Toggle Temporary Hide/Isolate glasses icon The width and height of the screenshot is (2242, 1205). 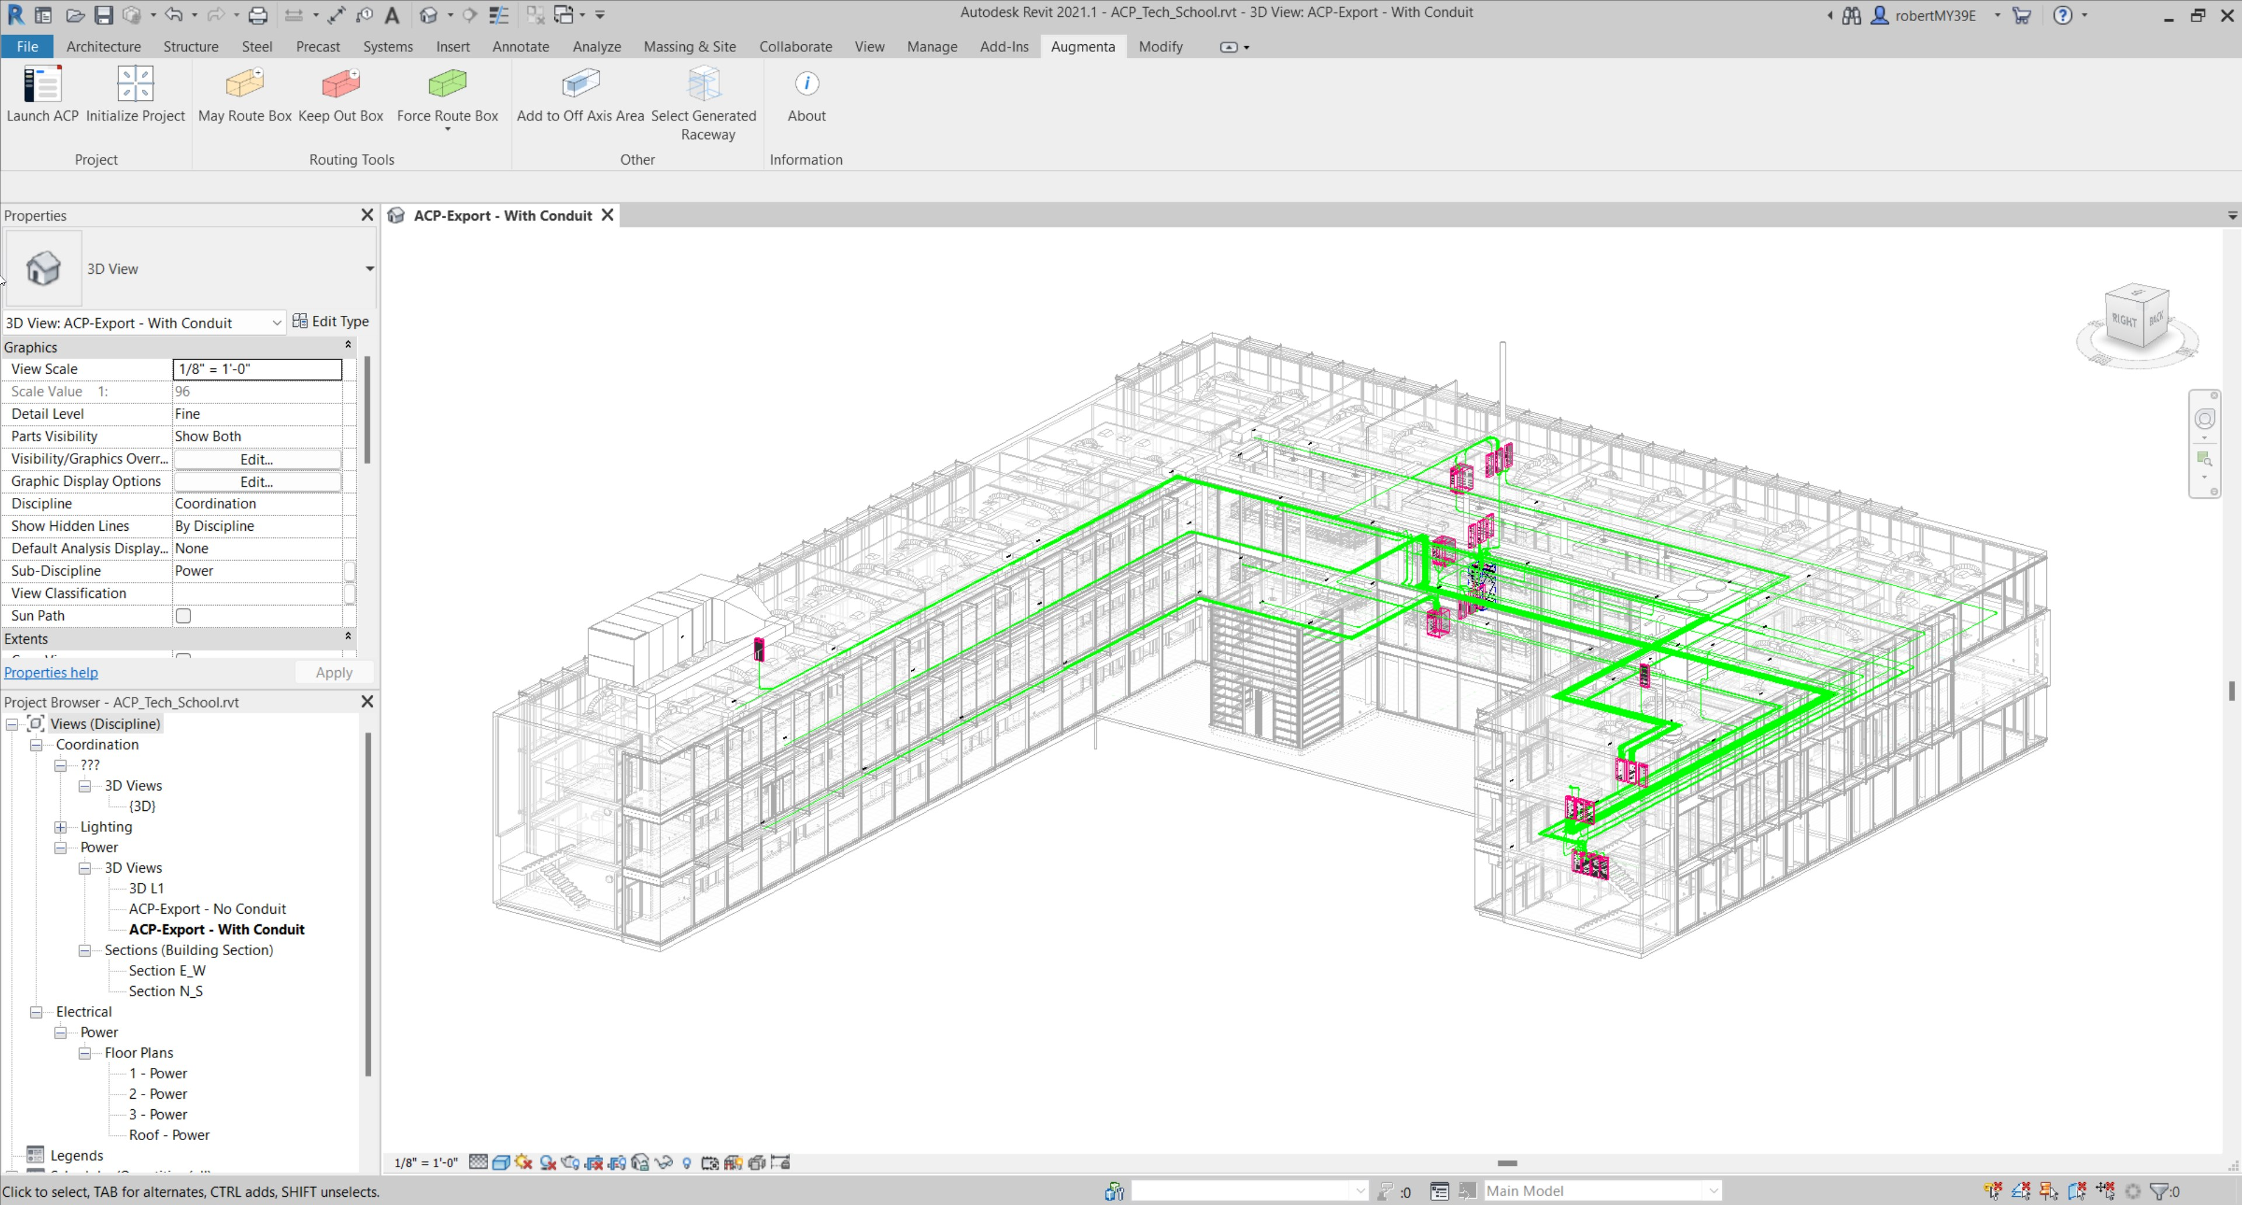click(x=664, y=1161)
